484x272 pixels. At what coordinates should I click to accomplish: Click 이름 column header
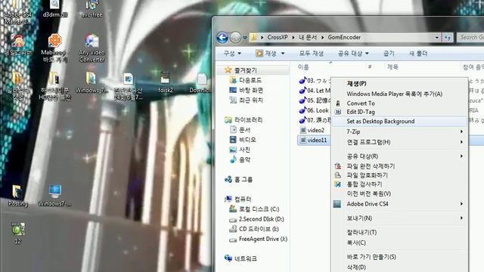tap(303, 67)
